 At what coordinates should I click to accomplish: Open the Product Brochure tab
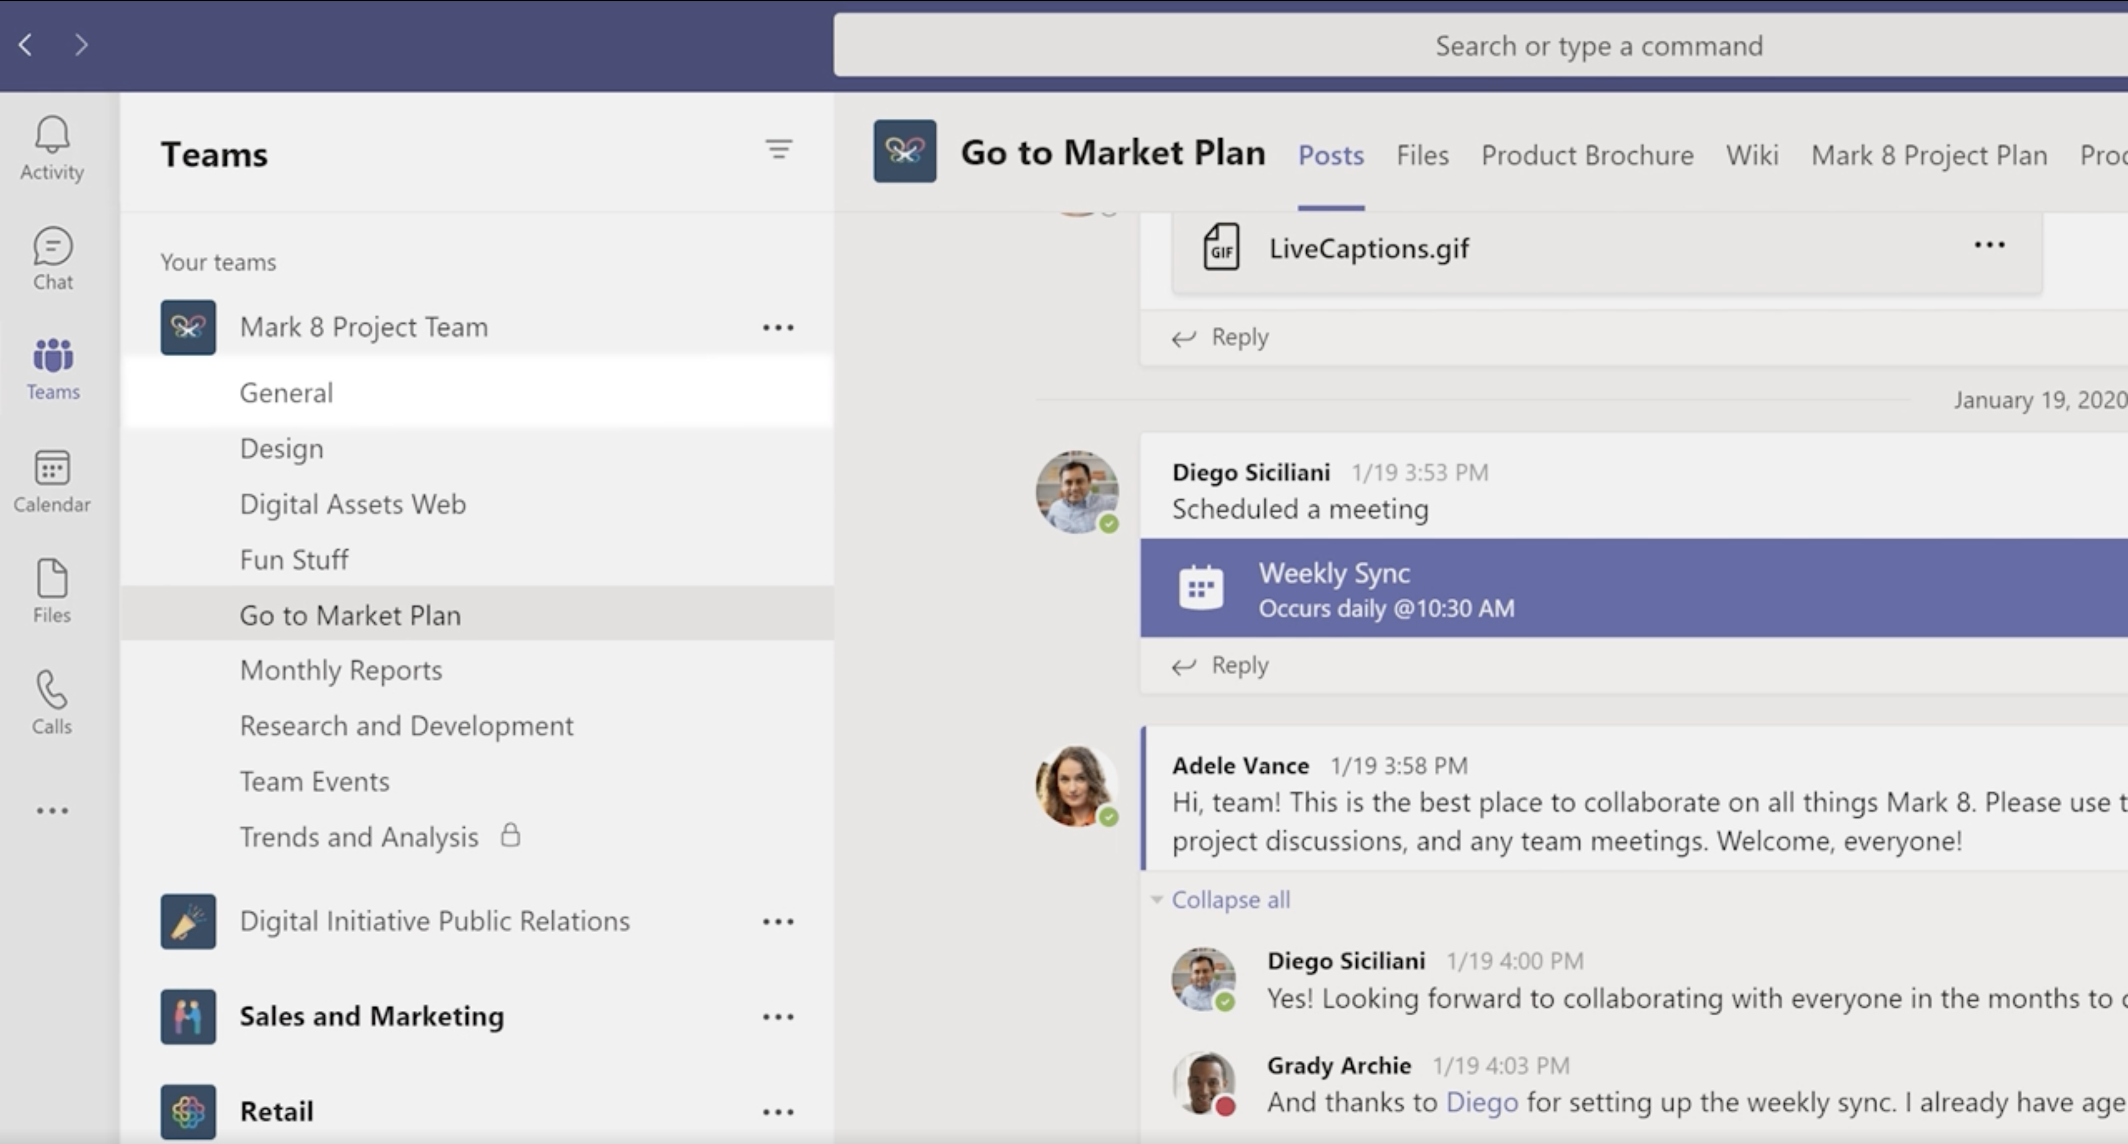click(1587, 155)
